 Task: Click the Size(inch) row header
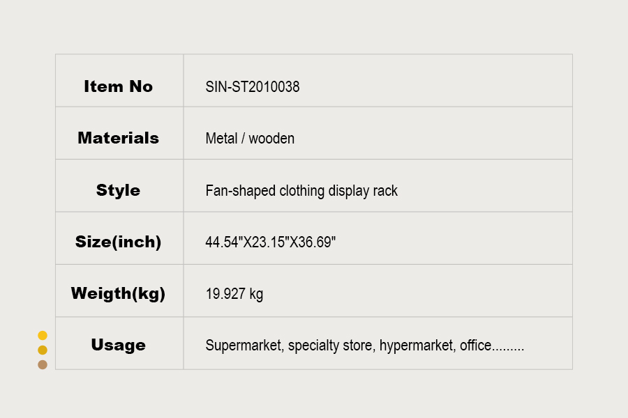click(118, 242)
